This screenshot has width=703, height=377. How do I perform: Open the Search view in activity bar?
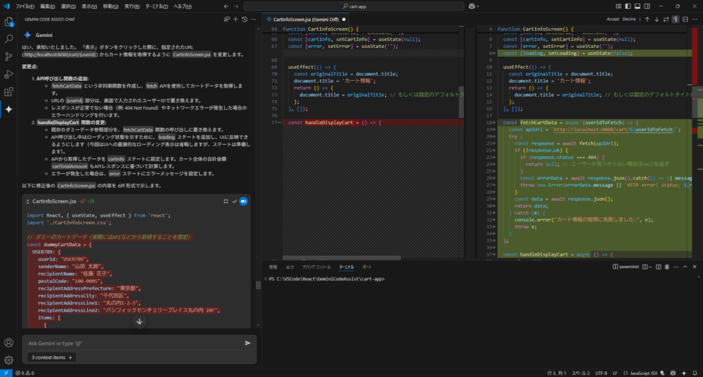pos(8,39)
